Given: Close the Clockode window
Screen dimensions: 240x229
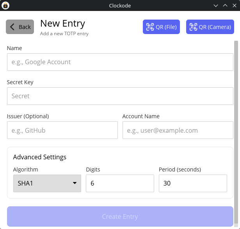Looking at the screenshot, I should [235, 6].
